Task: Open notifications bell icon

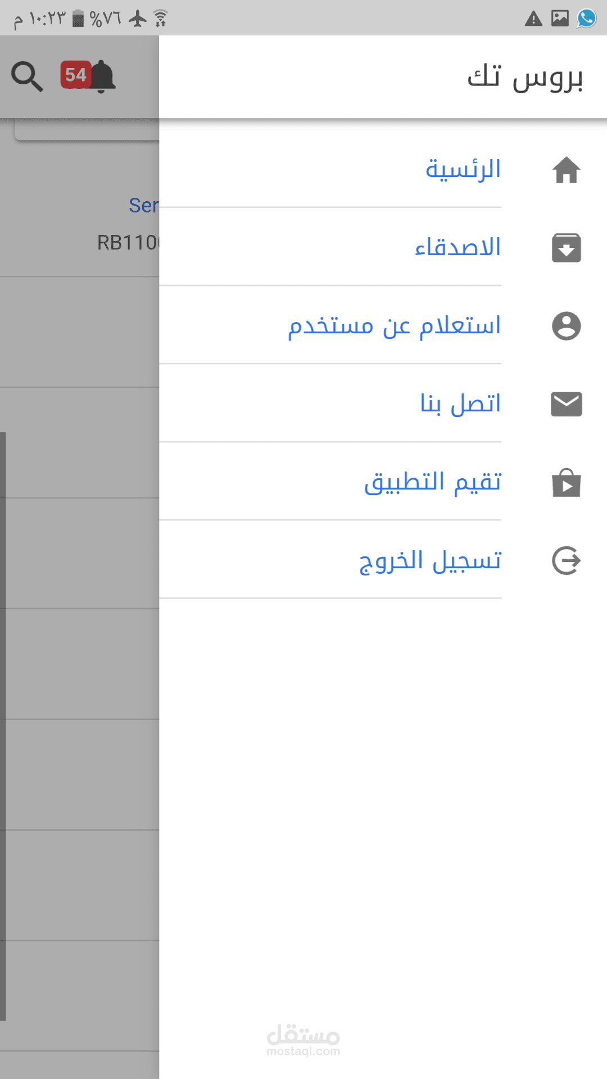Action: (102, 76)
